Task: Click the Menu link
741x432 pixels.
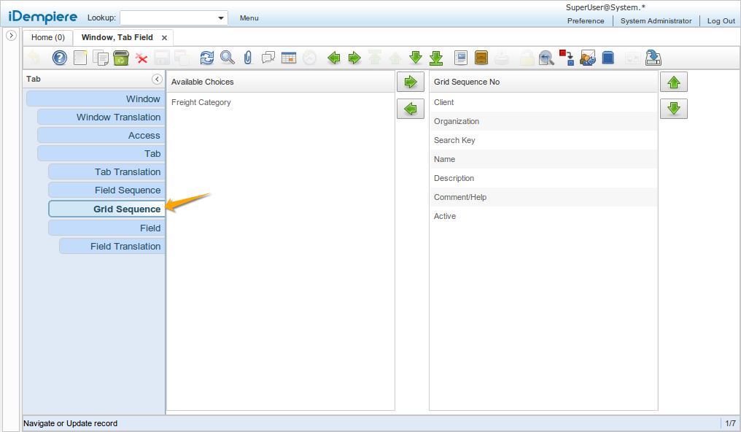Action: pyautogui.click(x=249, y=18)
